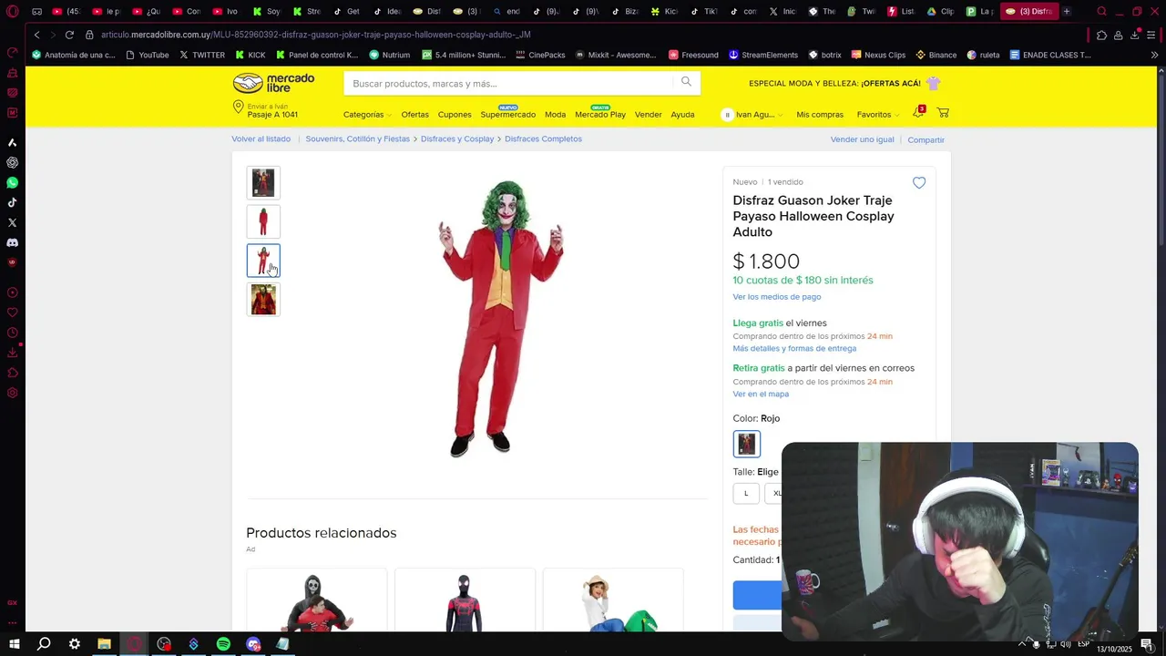Open browser extensions toolbar icon

1101,35
